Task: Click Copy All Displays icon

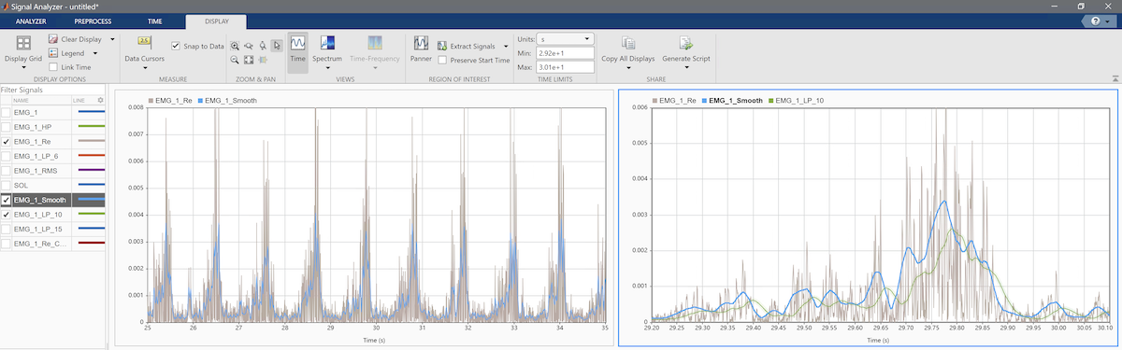Action: pos(628,49)
